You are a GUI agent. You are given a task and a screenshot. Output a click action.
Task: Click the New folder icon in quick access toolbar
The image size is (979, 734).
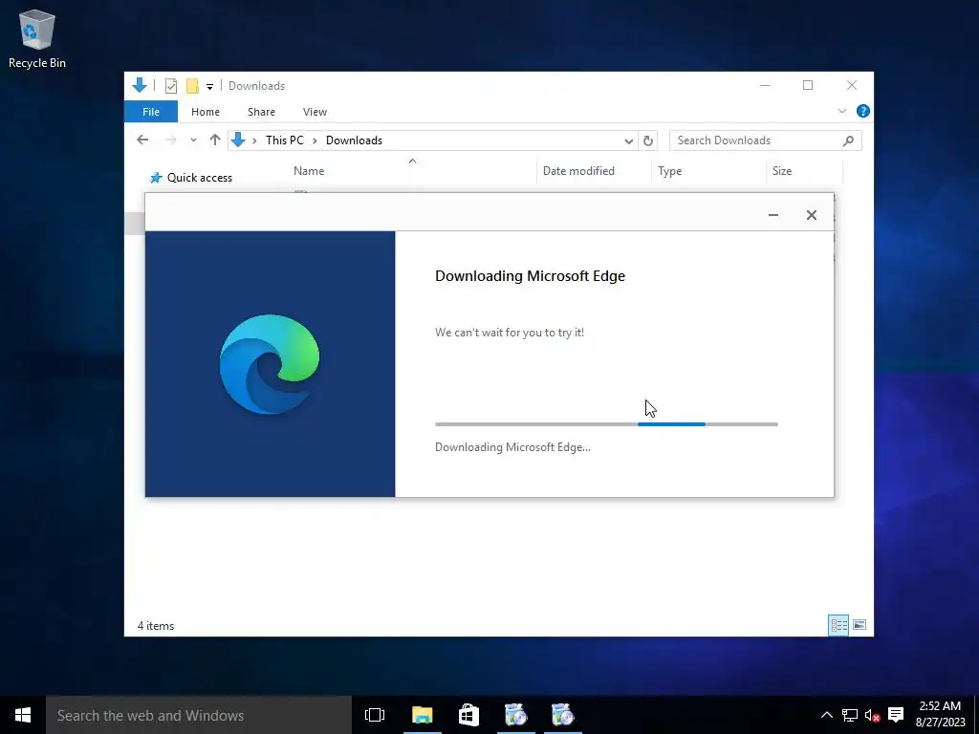pyautogui.click(x=192, y=85)
